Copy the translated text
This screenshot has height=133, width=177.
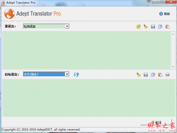point(153,75)
